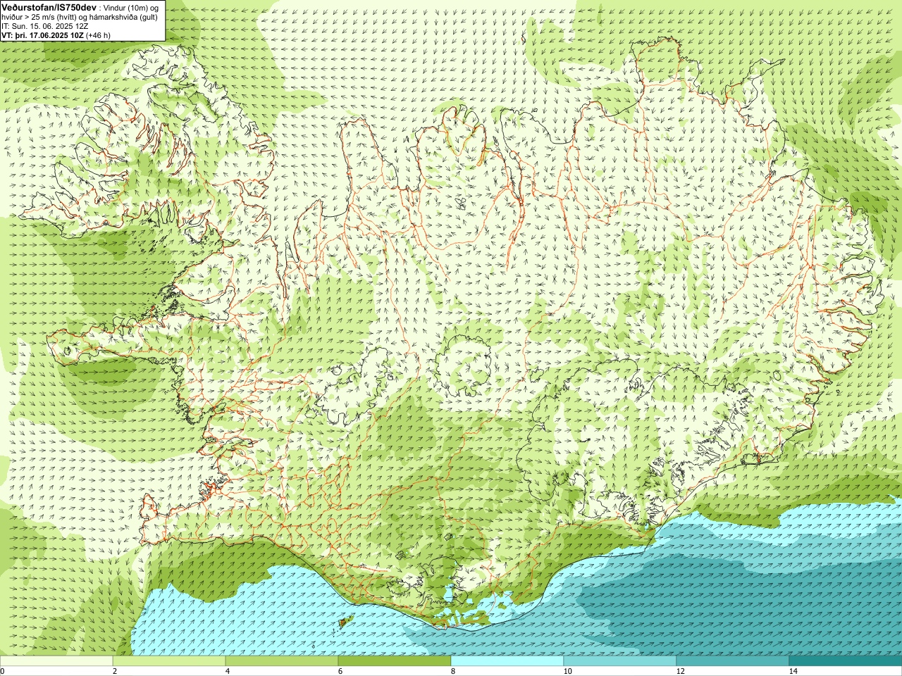
Task: Click the darkest teal swatch above 14 m/s
Action: point(846,661)
